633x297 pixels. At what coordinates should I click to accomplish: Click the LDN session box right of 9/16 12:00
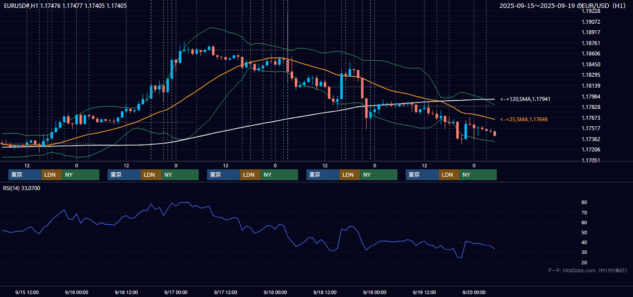click(x=151, y=175)
